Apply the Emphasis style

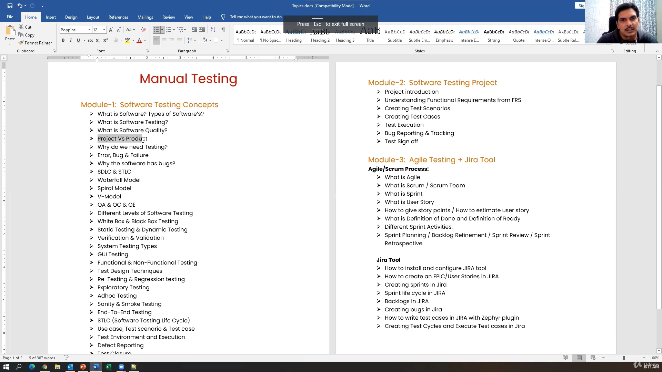click(x=444, y=36)
